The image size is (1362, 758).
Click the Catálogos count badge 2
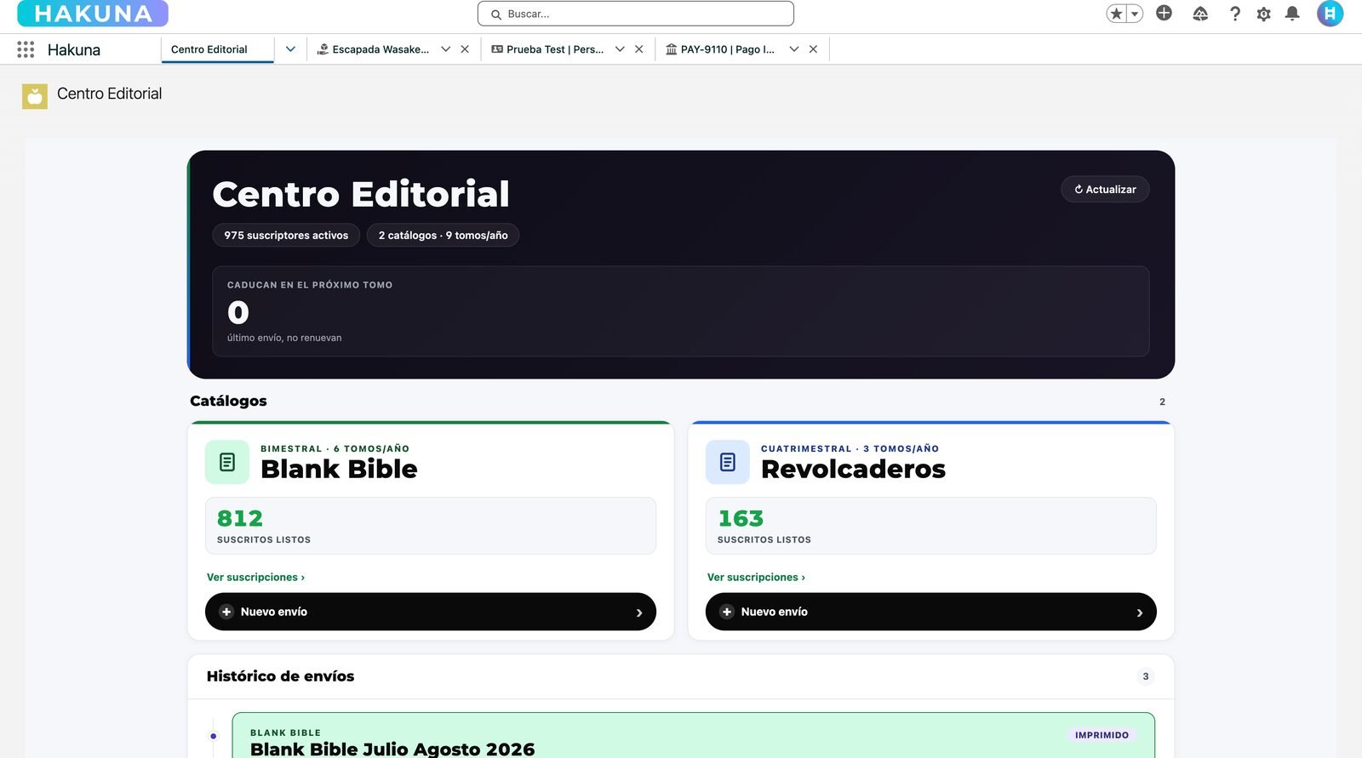[x=1162, y=402]
